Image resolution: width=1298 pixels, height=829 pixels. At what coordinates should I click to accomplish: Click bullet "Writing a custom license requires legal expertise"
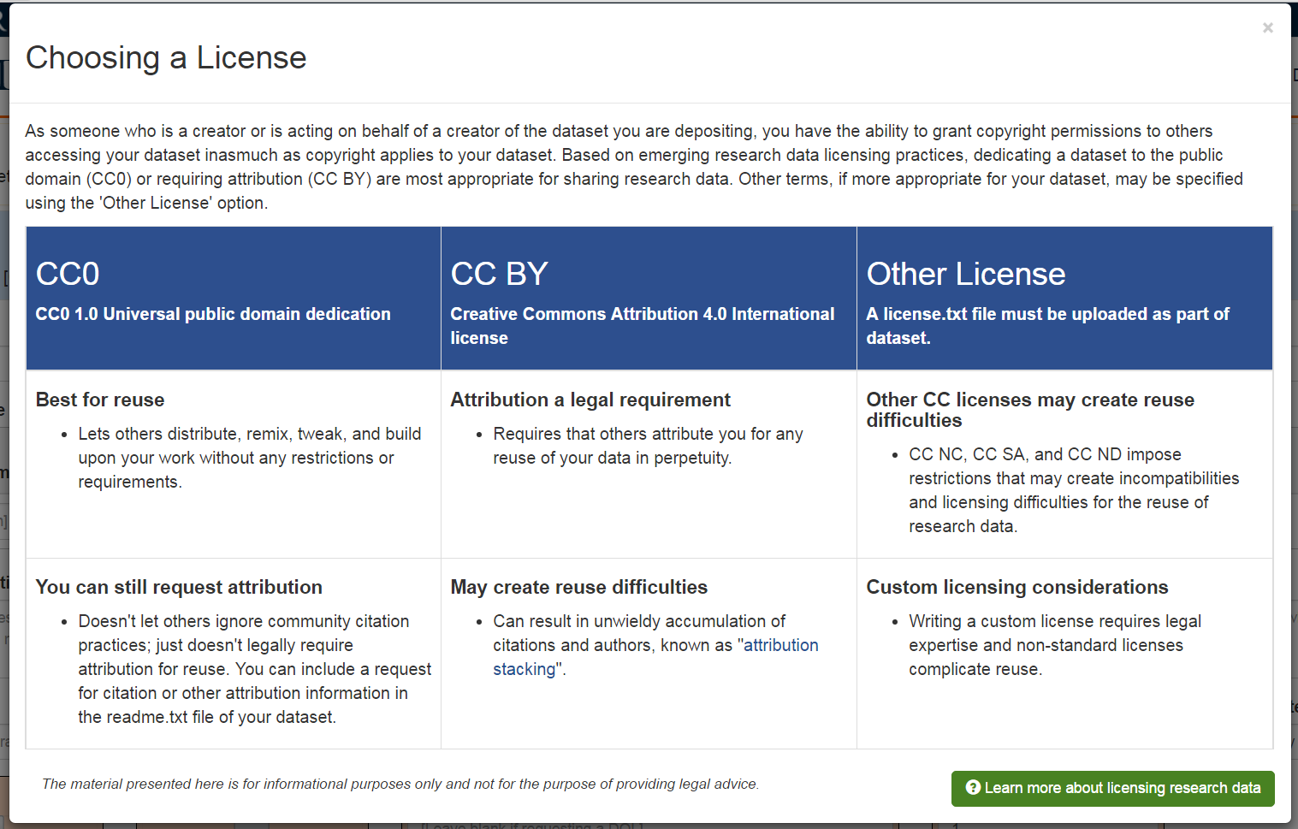[x=1055, y=645]
